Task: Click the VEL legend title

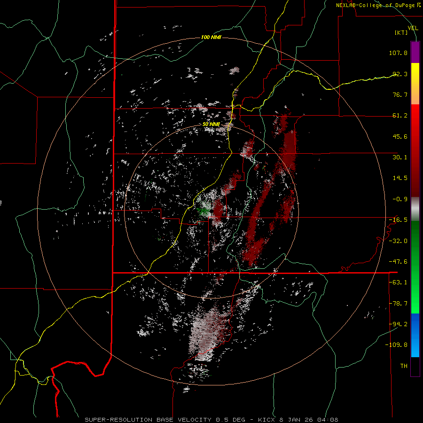Action: (x=413, y=28)
